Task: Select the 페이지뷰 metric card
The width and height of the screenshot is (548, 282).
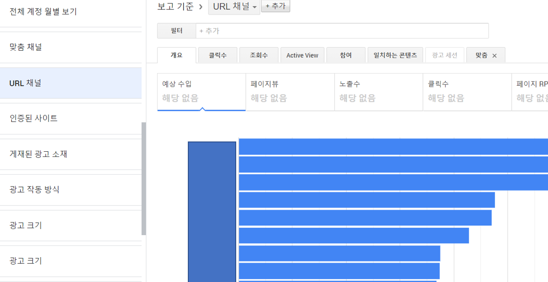Action: pyautogui.click(x=290, y=92)
